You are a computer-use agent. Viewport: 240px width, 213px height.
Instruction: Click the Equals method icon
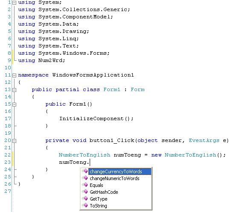click(x=85, y=185)
